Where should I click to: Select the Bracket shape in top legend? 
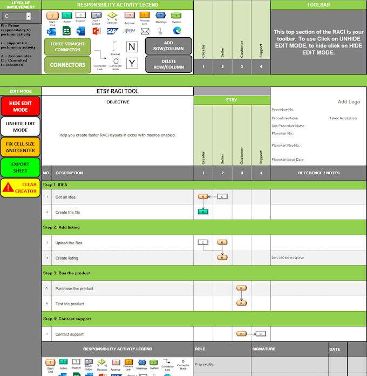(x=115, y=46)
